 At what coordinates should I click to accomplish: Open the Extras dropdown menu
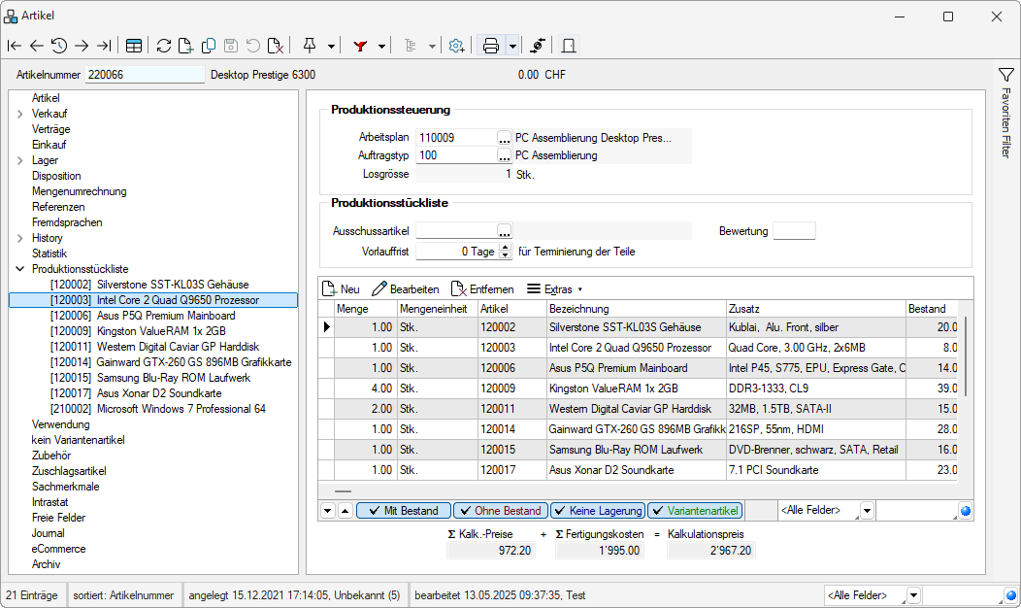click(555, 289)
